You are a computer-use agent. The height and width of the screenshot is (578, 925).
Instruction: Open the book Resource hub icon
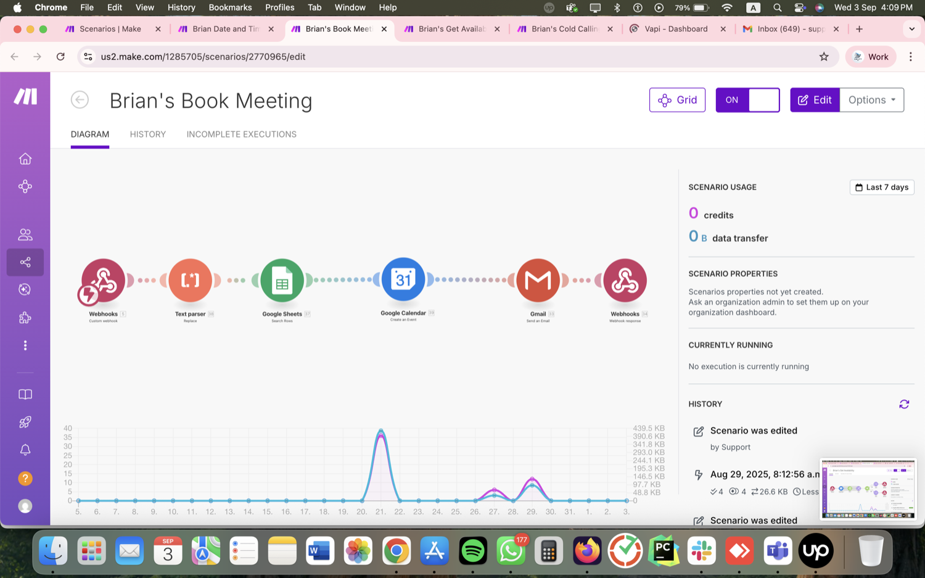click(x=25, y=394)
